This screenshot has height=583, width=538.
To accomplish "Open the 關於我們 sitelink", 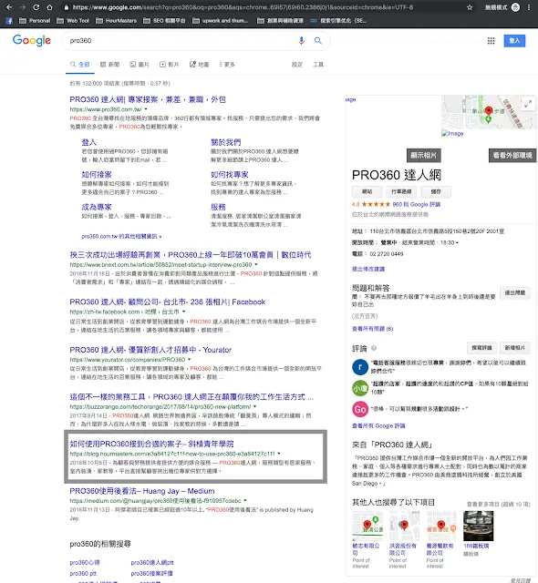I will point(226,142).
